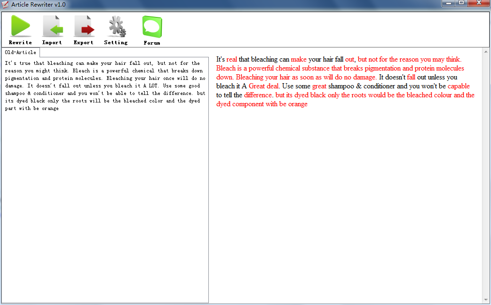Open the Import article icon
The width and height of the screenshot is (491, 305).
52,26
